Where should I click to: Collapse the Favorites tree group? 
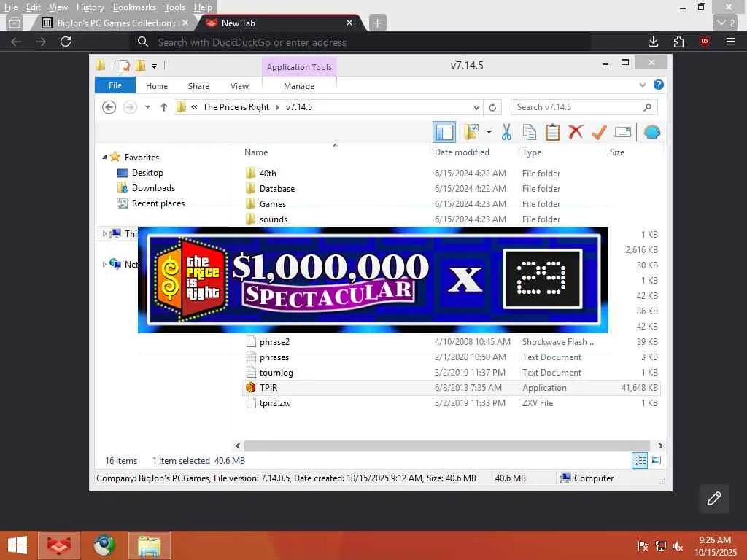coord(104,157)
